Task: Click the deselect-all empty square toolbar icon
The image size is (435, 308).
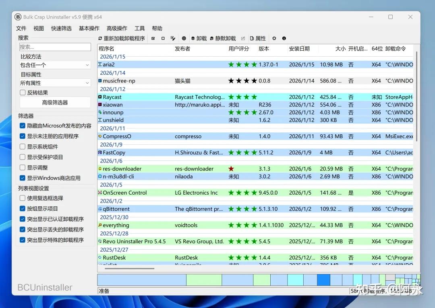Action: click(163, 39)
